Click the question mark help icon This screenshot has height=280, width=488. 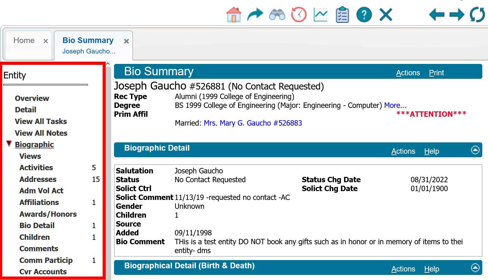pyautogui.click(x=364, y=15)
